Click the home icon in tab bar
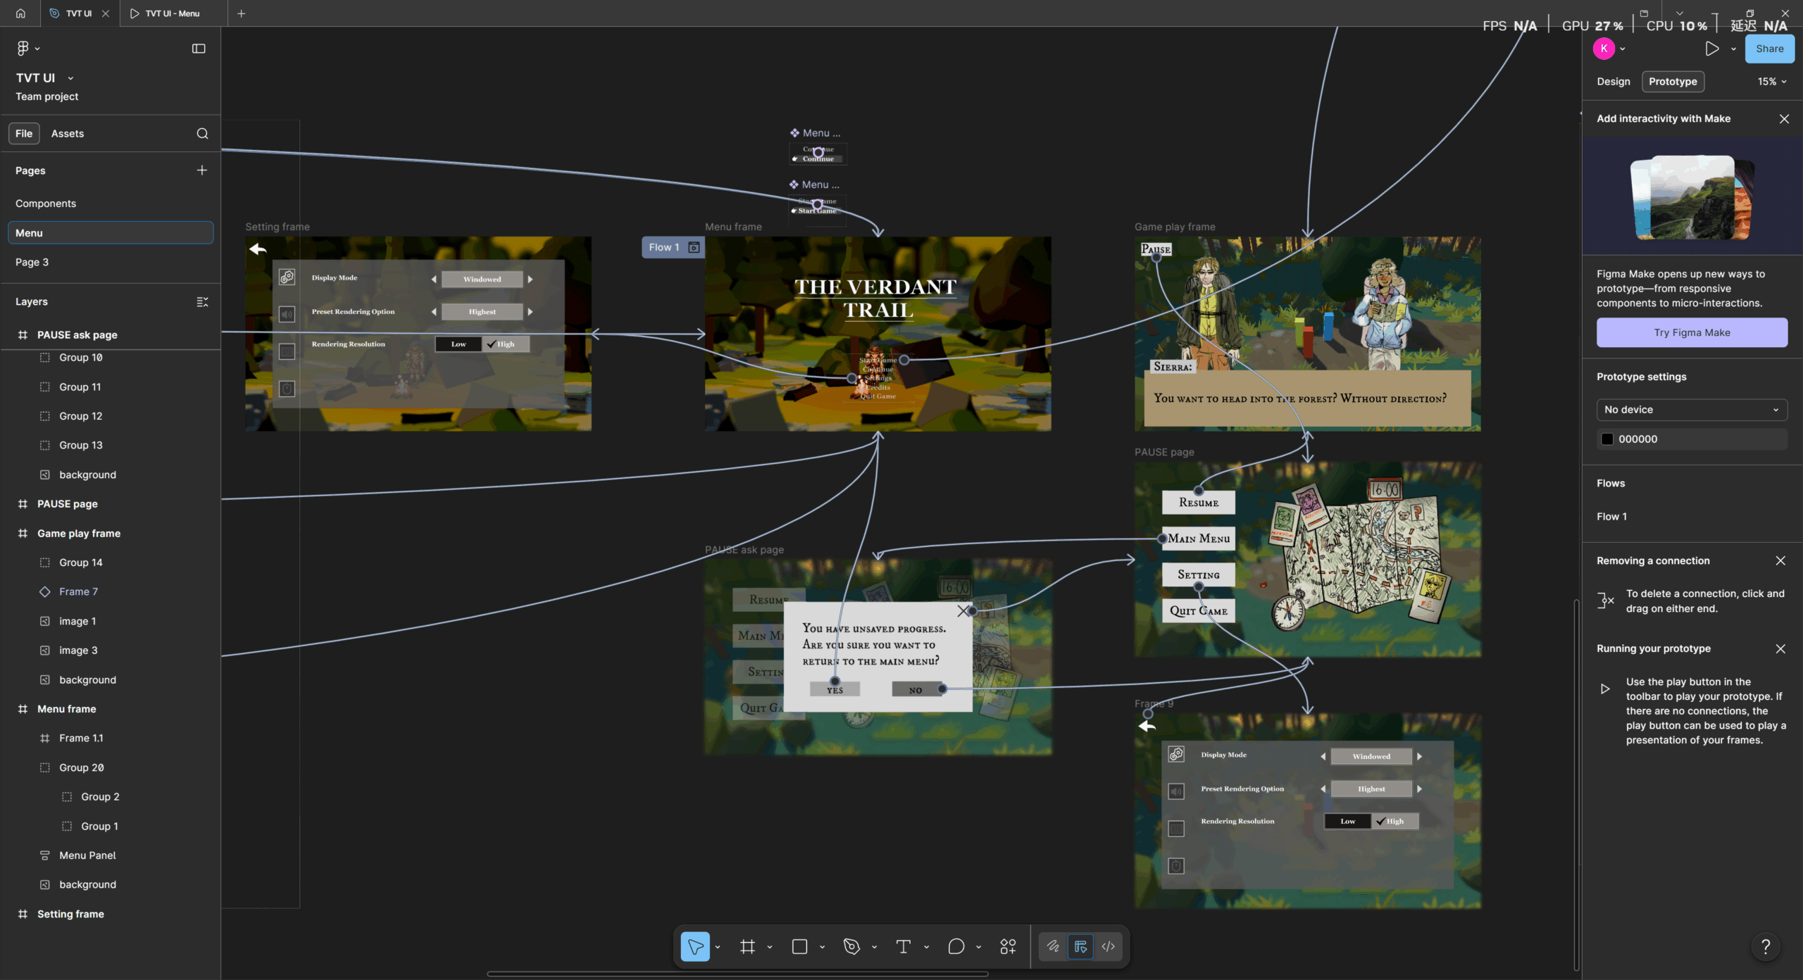Screen dimensions: 1803x980 click(20, 13)
